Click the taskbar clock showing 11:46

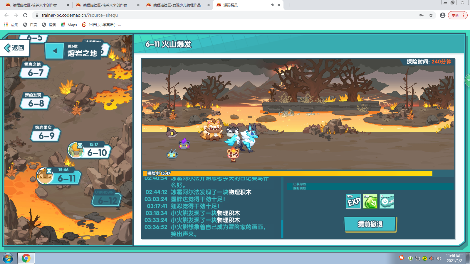click(454, 258)
